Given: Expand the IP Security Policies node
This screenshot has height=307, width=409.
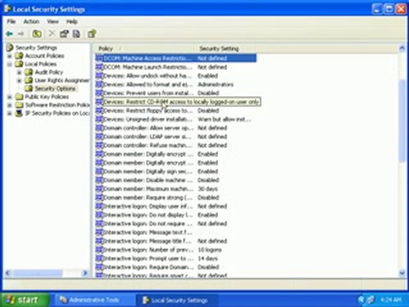Looking at the screenshot, I should [x=9, y=113].
